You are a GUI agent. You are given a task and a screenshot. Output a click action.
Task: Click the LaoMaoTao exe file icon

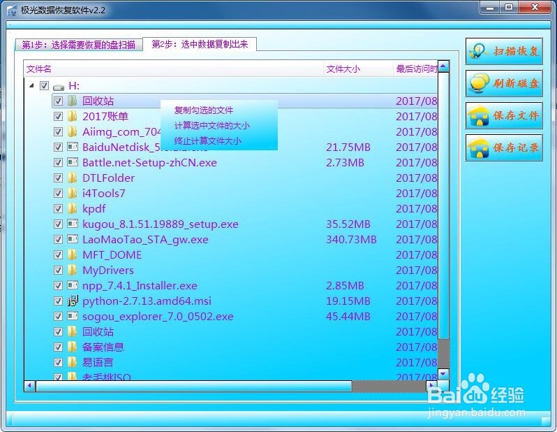point(73,239)
